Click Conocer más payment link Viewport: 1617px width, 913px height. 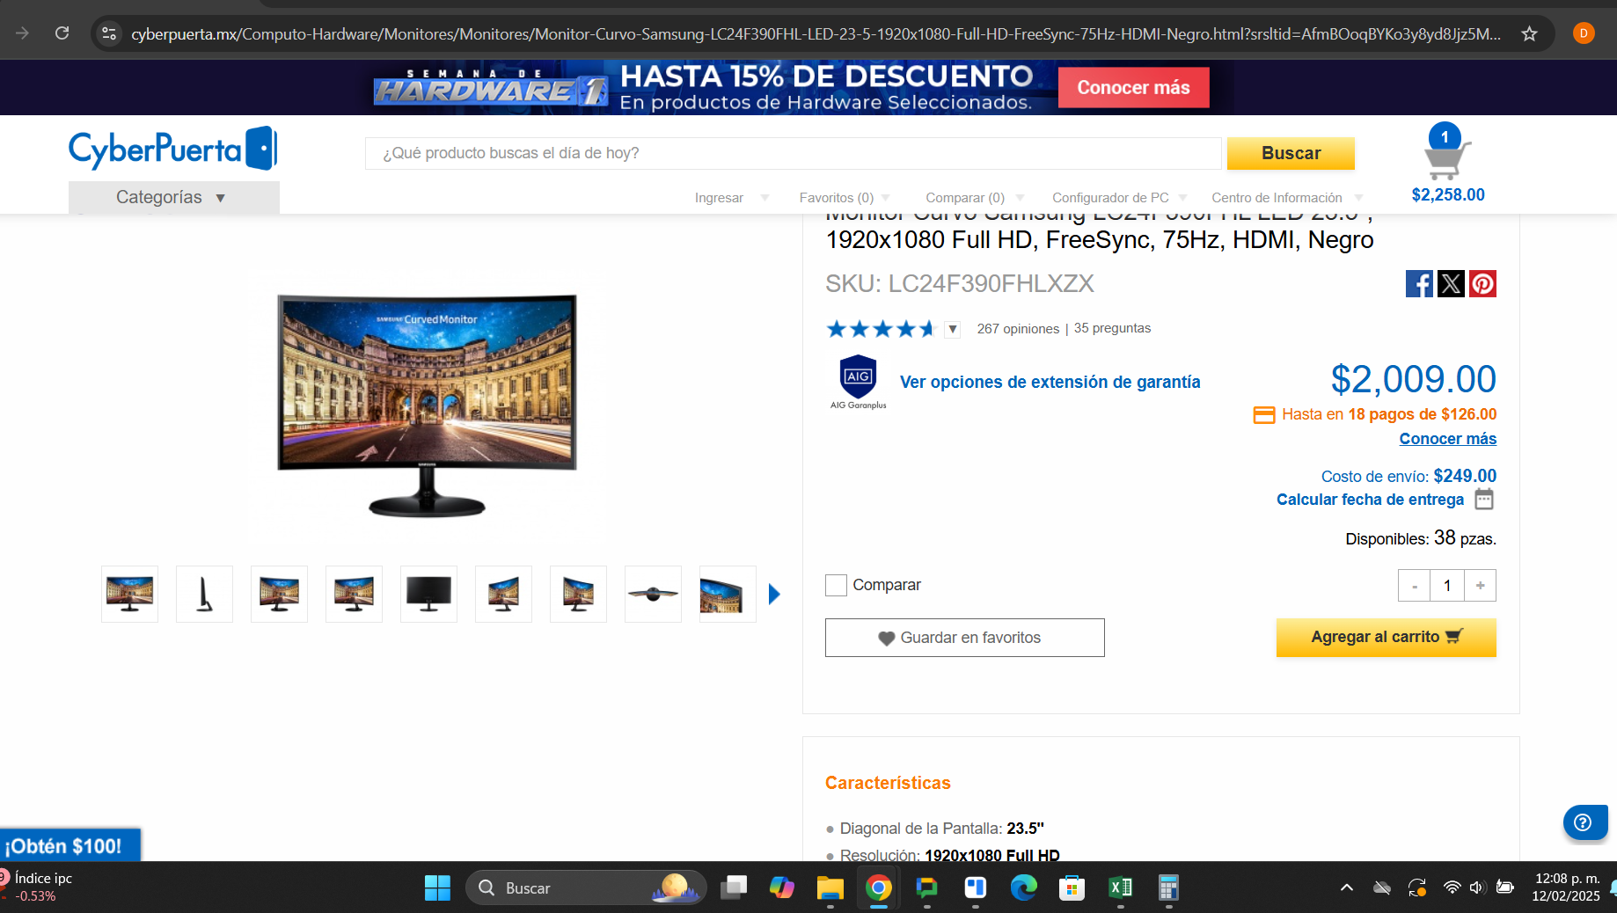(x=1447, y=439)
